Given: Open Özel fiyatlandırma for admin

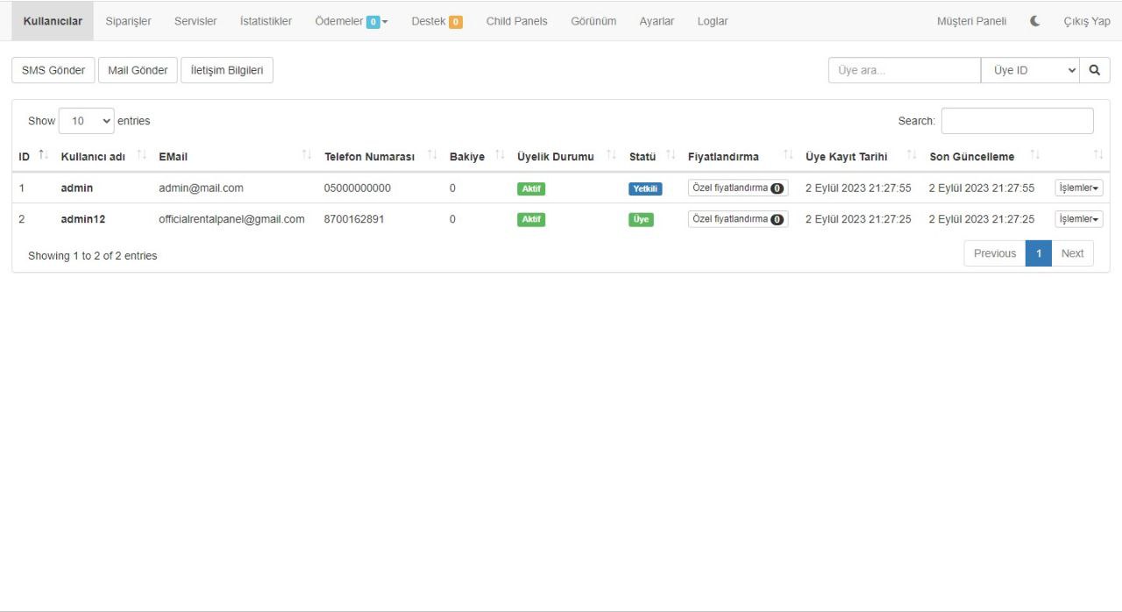Looking at the screenshot, I should (x=737, y=189).
